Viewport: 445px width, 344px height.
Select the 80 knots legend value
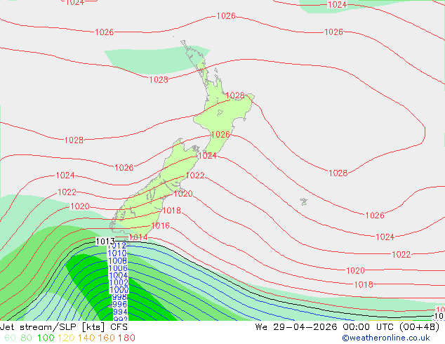point(26,338)
